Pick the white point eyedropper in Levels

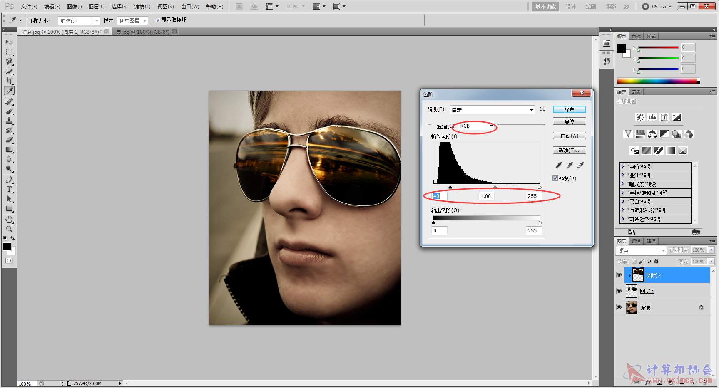click(x=580, y=165)
